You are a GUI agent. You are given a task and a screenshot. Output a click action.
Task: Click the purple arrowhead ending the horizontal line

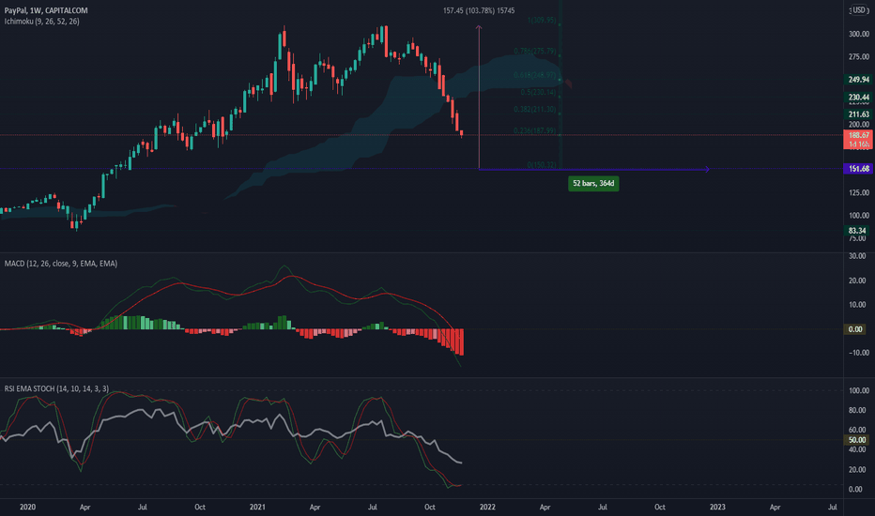[x=707, y=169]
